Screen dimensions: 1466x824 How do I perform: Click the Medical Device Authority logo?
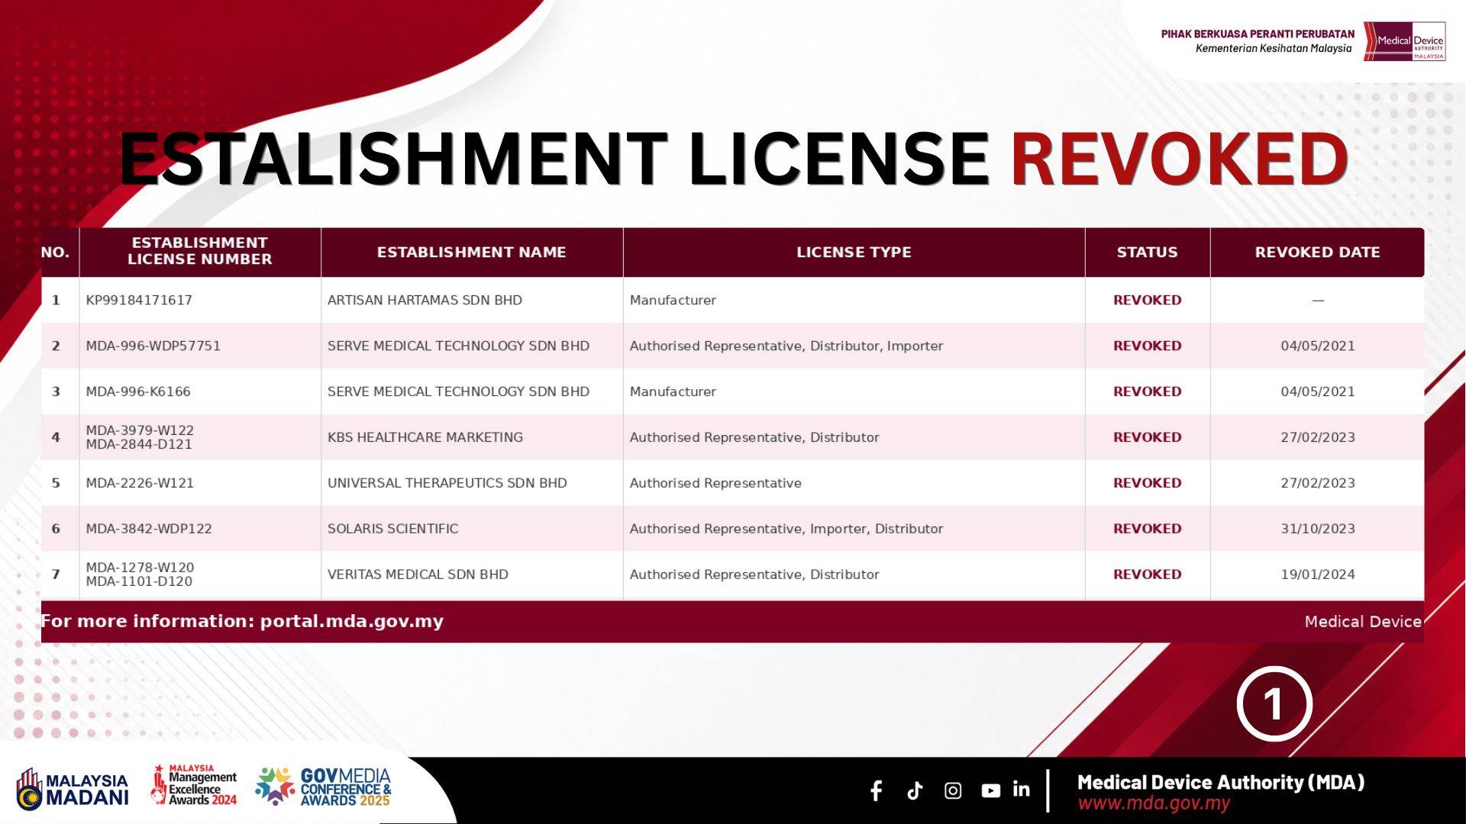(1405, 41)
